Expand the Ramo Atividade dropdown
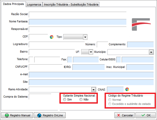 [x=94, y=90]
